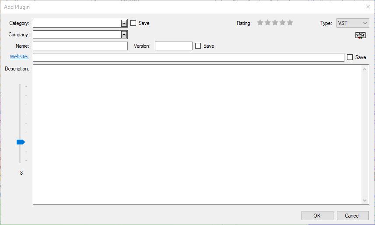
Task: Set rating to five stars
Action: click(290, 23)
